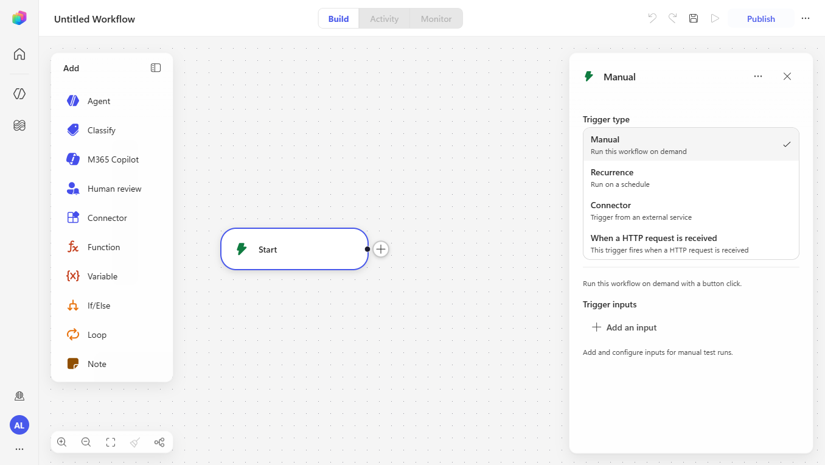The width and height of the screenshot is (825, 465).
Task: Select the Start node
Action: click(294, 249)
